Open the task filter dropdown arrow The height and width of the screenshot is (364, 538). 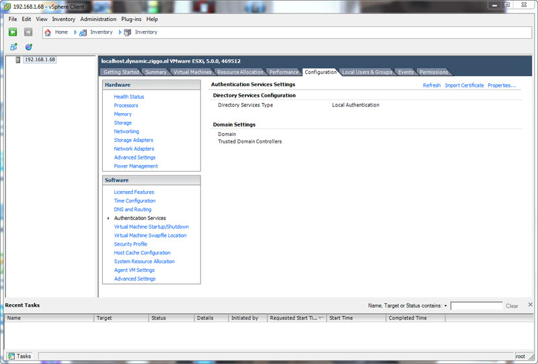[446, 305]
